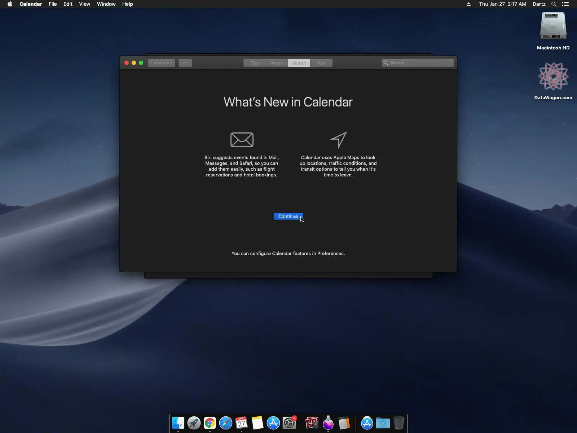Click the Siri suggests events description text
577x433 pixels.
click(x=242, y=166)
